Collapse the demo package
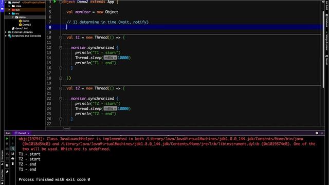The height and width of the screenshot is (185, 329). (x=13, y=17)
